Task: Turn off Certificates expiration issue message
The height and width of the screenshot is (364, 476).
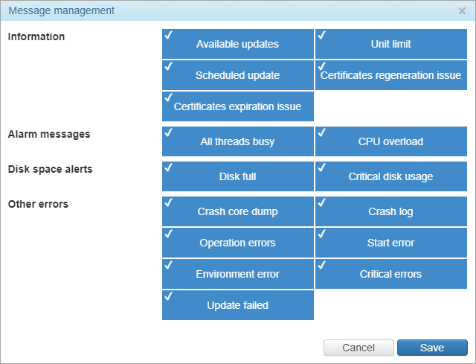Action: [x=237, y=106]
